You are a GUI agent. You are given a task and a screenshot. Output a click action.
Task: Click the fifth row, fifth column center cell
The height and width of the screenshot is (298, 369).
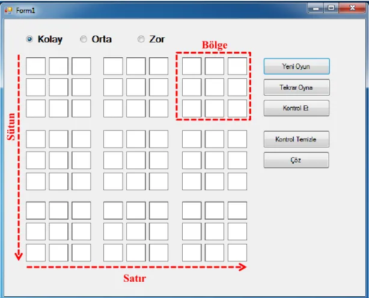[x=136, y=160]
